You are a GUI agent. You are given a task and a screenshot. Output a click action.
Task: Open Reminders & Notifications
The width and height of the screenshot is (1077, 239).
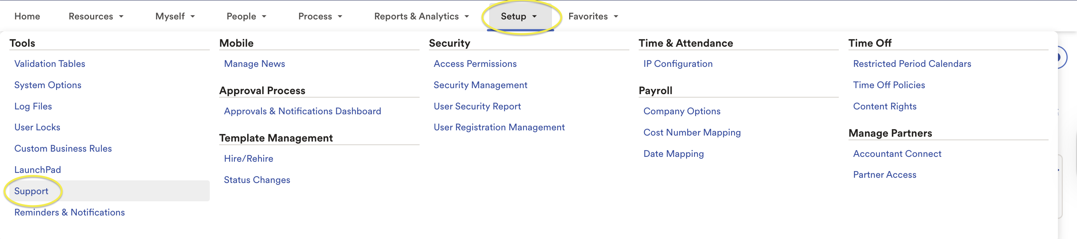coord(70,212)
